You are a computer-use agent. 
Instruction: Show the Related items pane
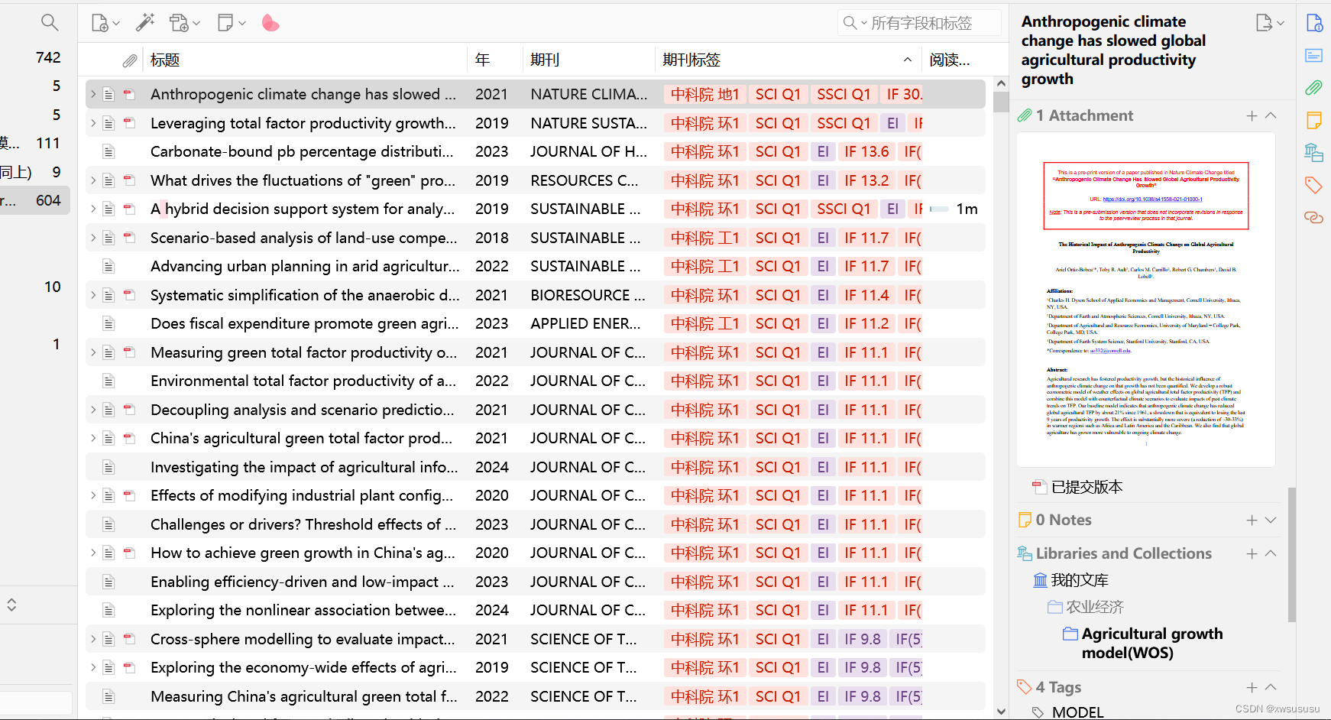pyautogui.click(x=1315, y=218)
